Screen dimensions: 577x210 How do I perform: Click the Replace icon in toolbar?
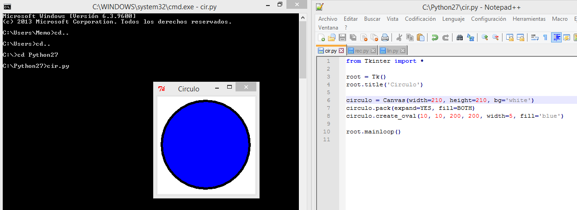pyautogui.click(x=471, y=37)
